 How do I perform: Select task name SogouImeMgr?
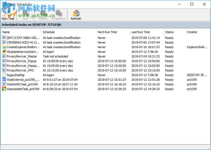[x=16, y=75]
